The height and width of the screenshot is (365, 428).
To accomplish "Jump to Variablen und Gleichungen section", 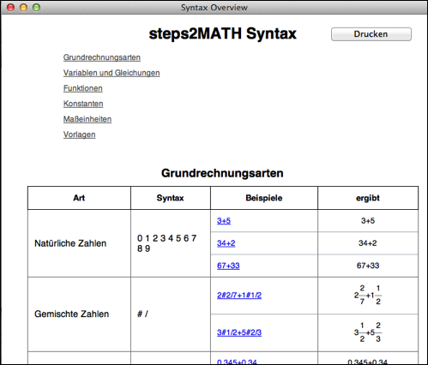I will pyautogui.click(x=112, y=73).
